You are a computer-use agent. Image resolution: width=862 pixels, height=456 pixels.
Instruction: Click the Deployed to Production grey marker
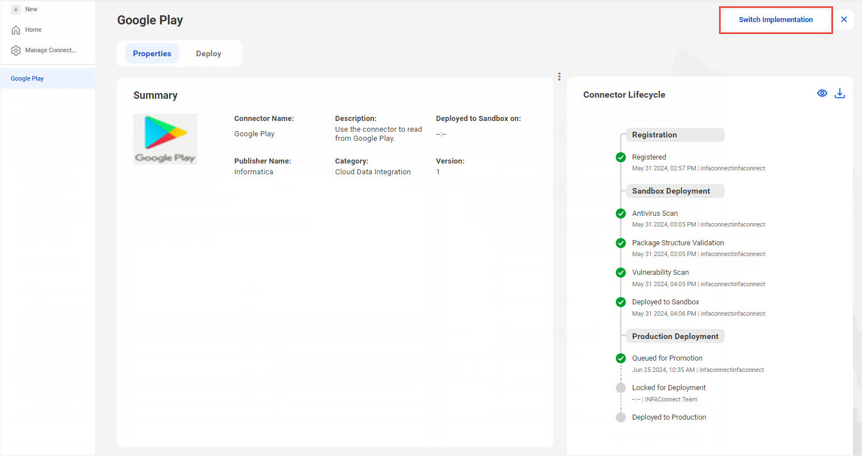coord(621,417)
